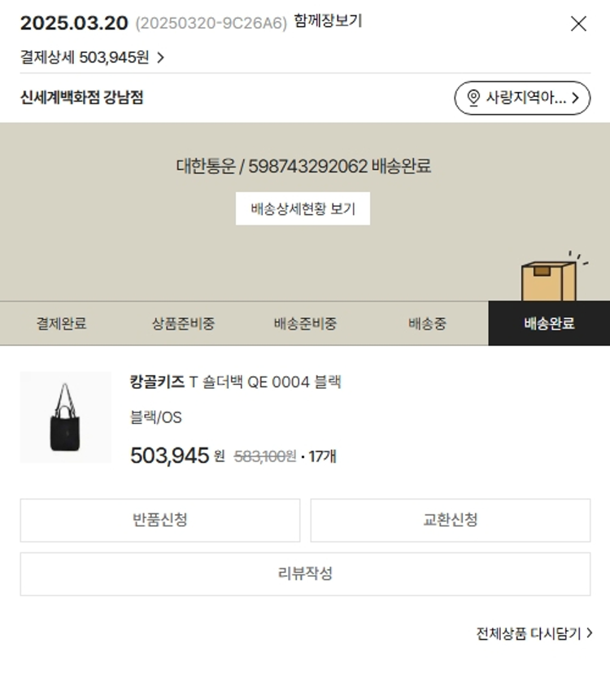Click the order number 20250320-9C26A6

click(x=211, y=24)
